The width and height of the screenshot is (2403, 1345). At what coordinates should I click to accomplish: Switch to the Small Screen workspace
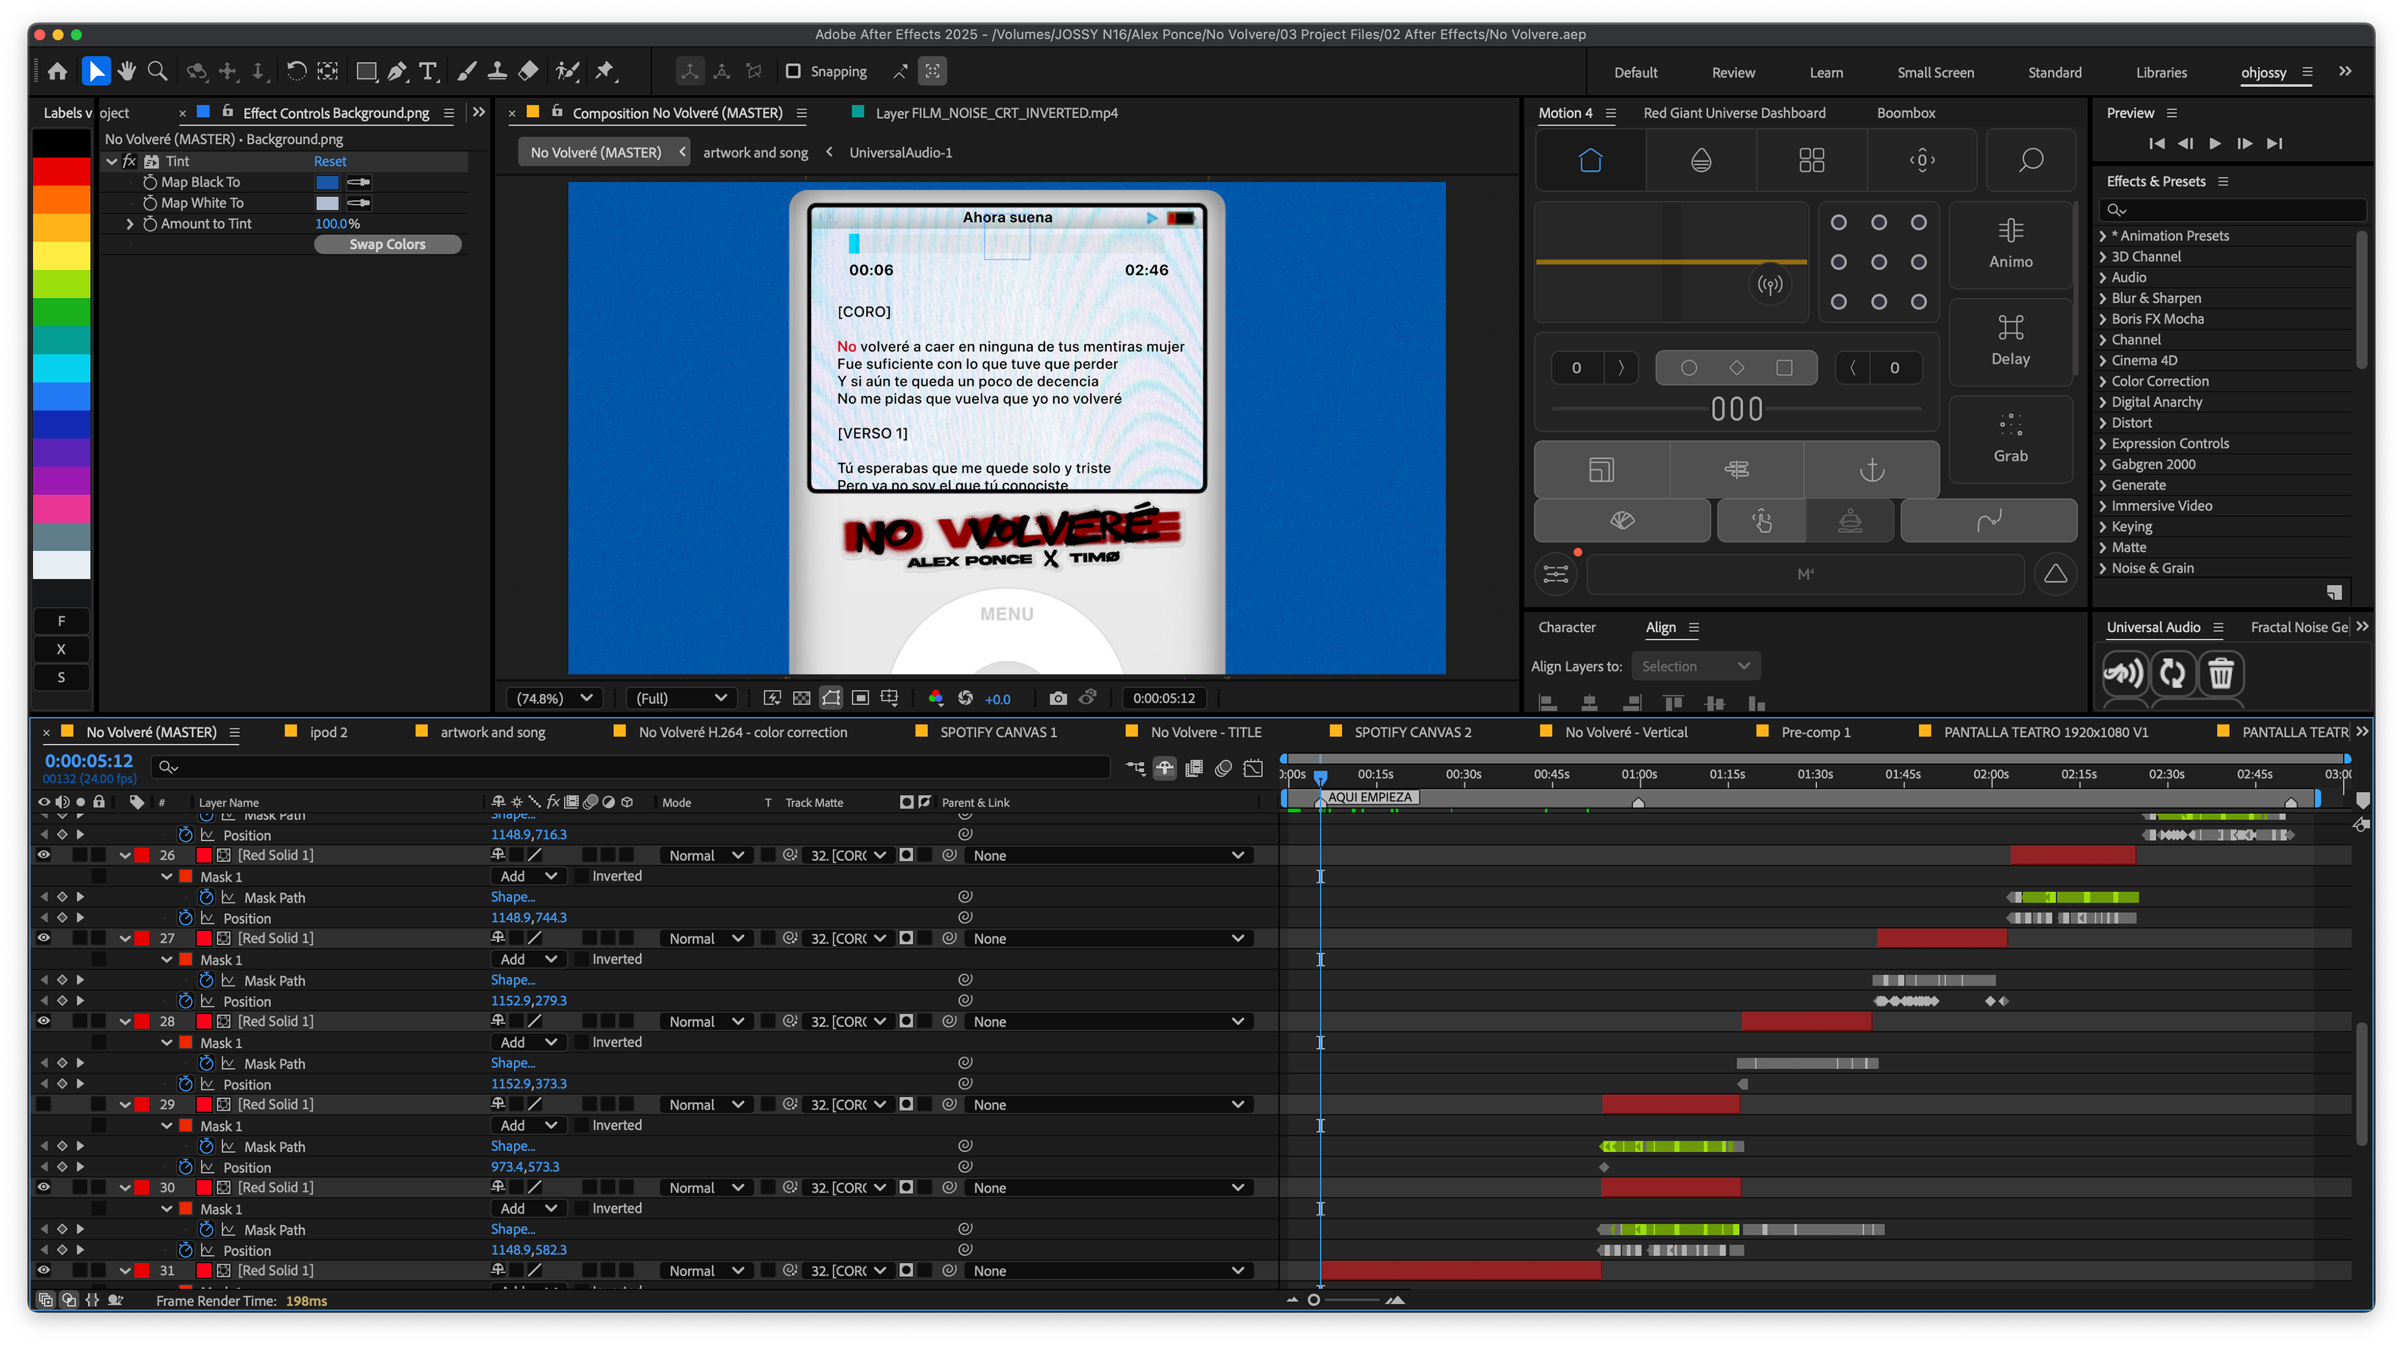click(x=1935, y=73)
